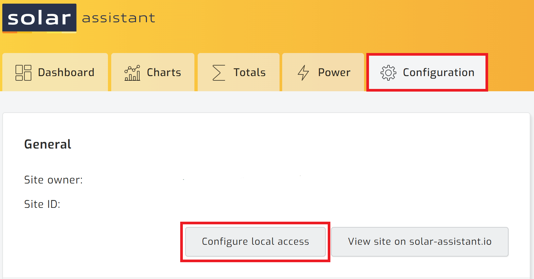Click the Charts graph icon

[132, 72]
